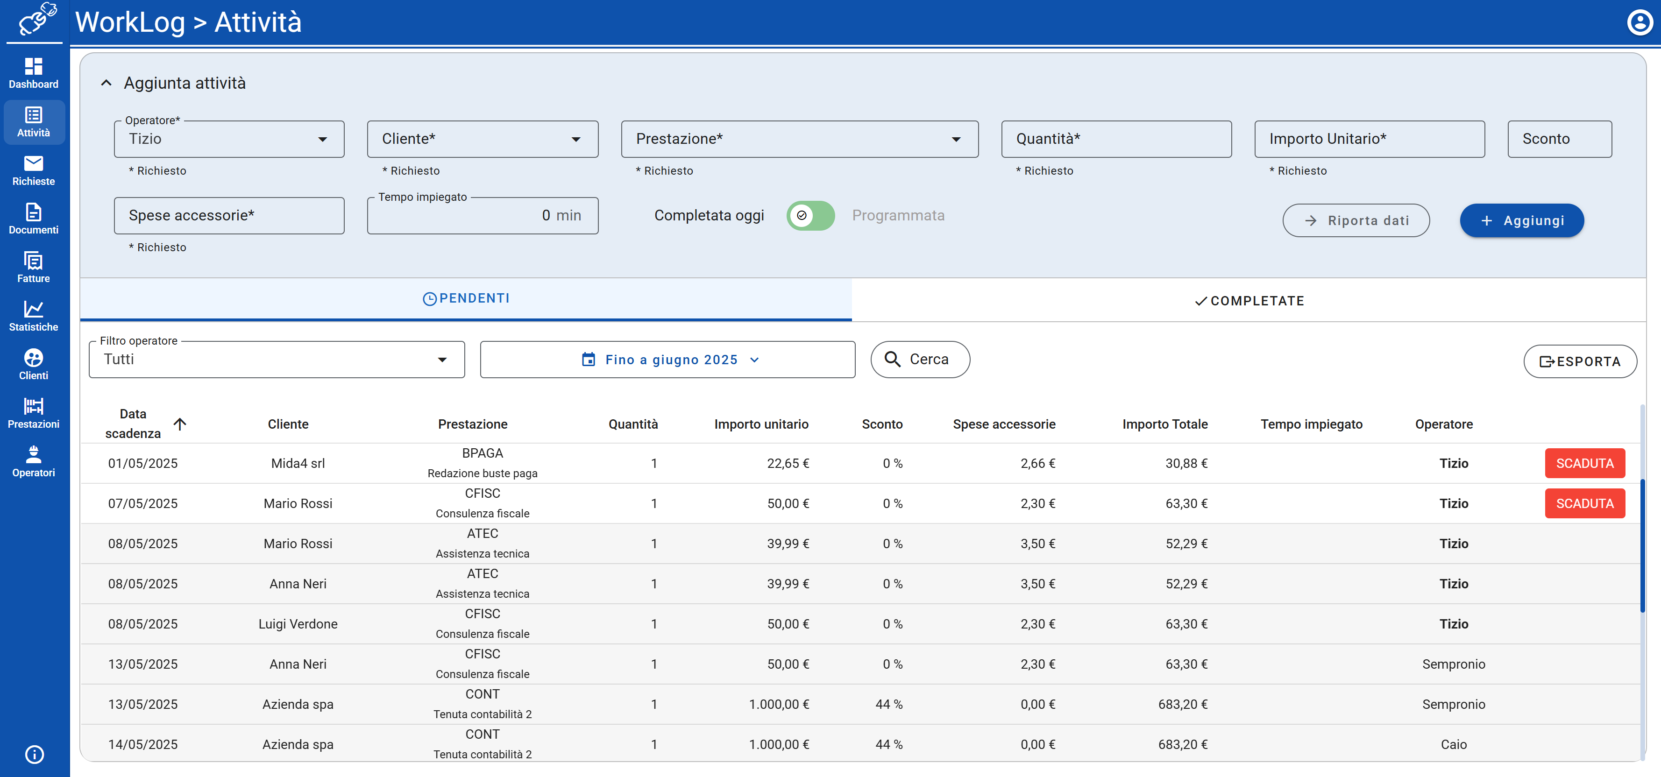Viewport: 1661px width, 777px height.
Task: Open the Fatture section icon
Action: coord(34,267)
